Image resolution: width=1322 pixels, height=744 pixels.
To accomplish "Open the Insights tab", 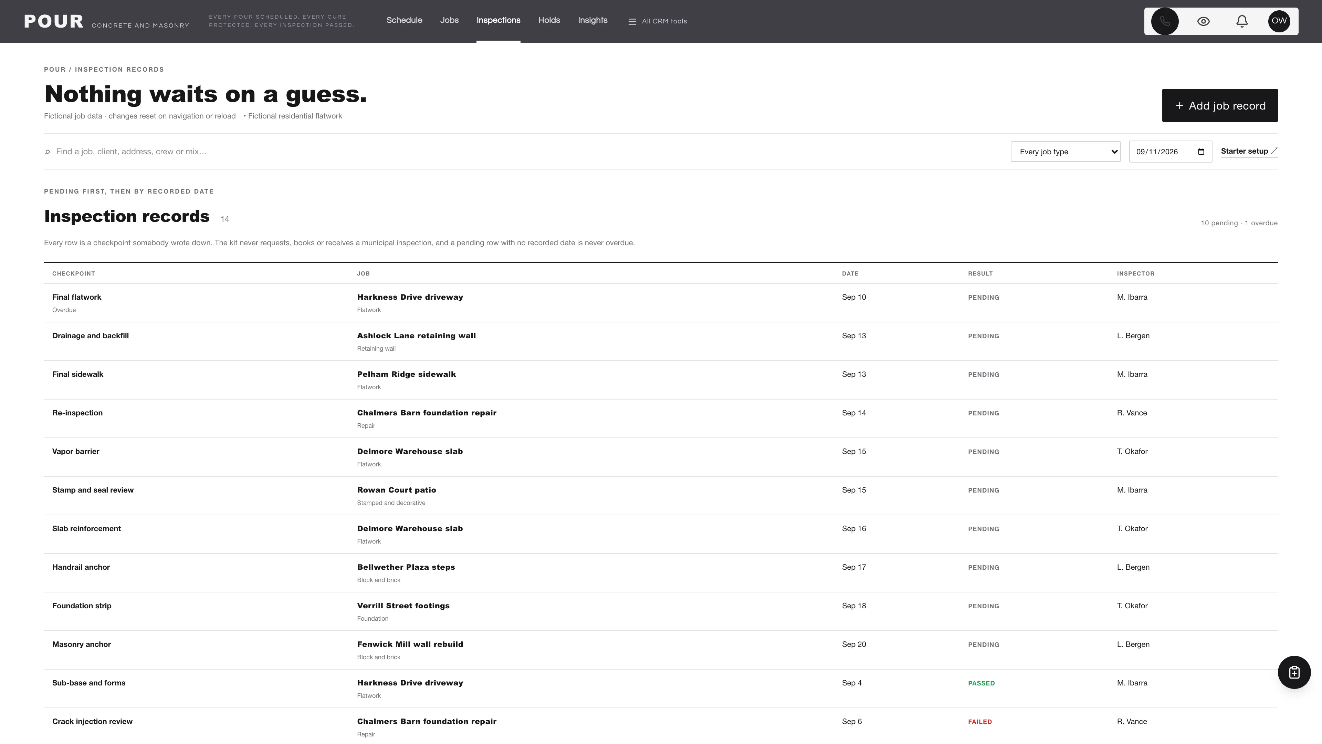I will point(592,20).
